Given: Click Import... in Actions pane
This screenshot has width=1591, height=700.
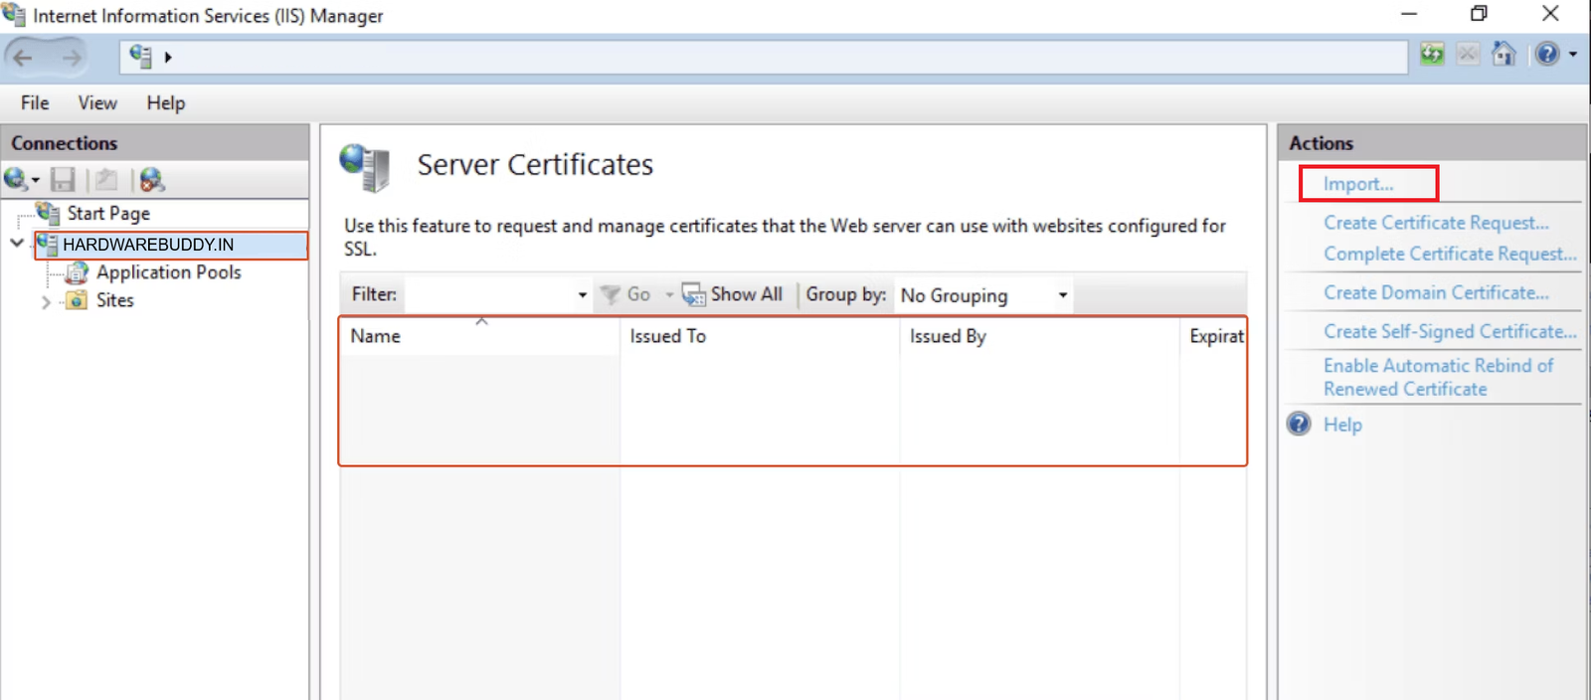Looking at the screenshot, I should (1358, 184).
